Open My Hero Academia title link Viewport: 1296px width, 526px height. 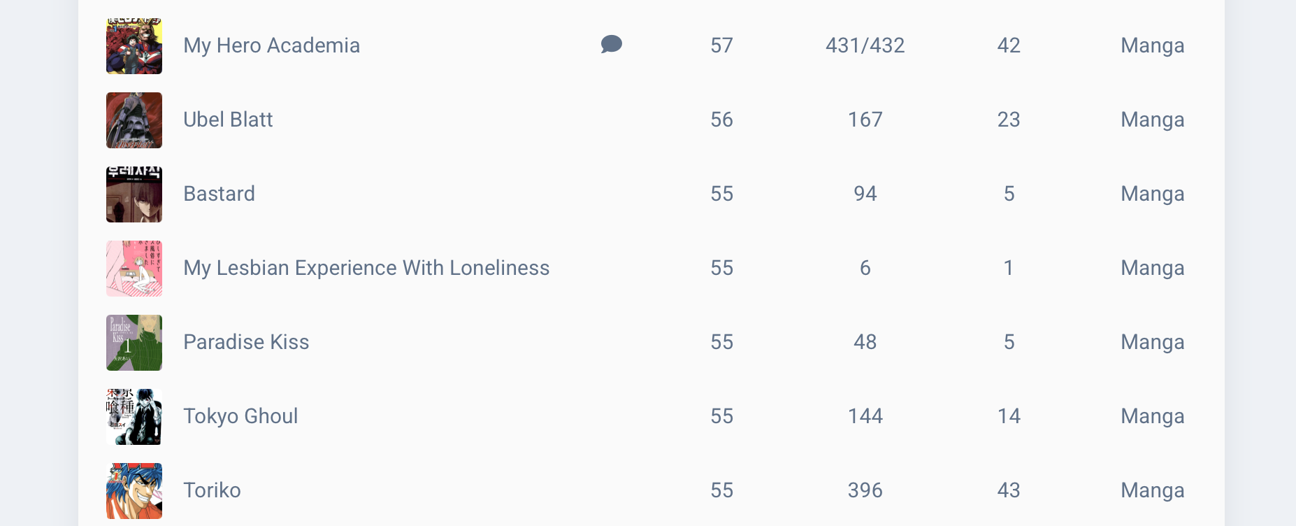(271, 45)
